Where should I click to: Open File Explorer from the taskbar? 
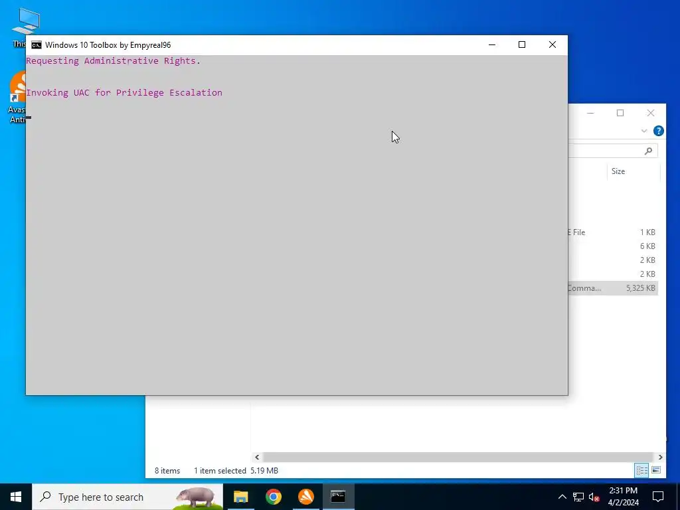click(240, 497)
